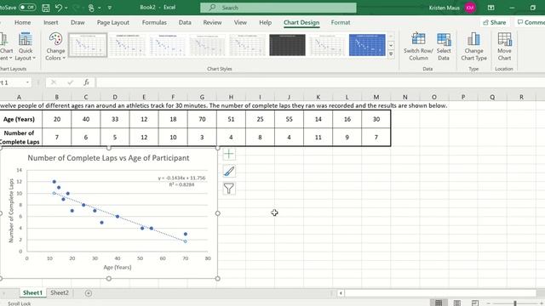
Task: Click the formula bar Enter checkmark icon
Action: click(71, 82)
